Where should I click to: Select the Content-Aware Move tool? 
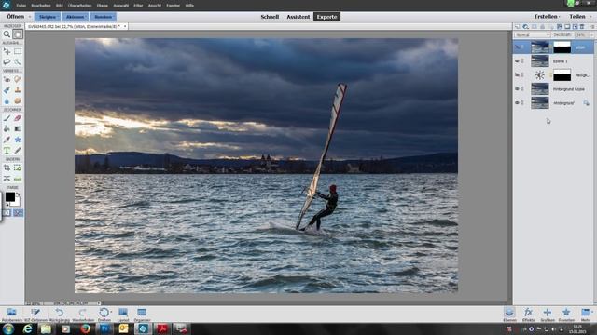coord(7,178)
